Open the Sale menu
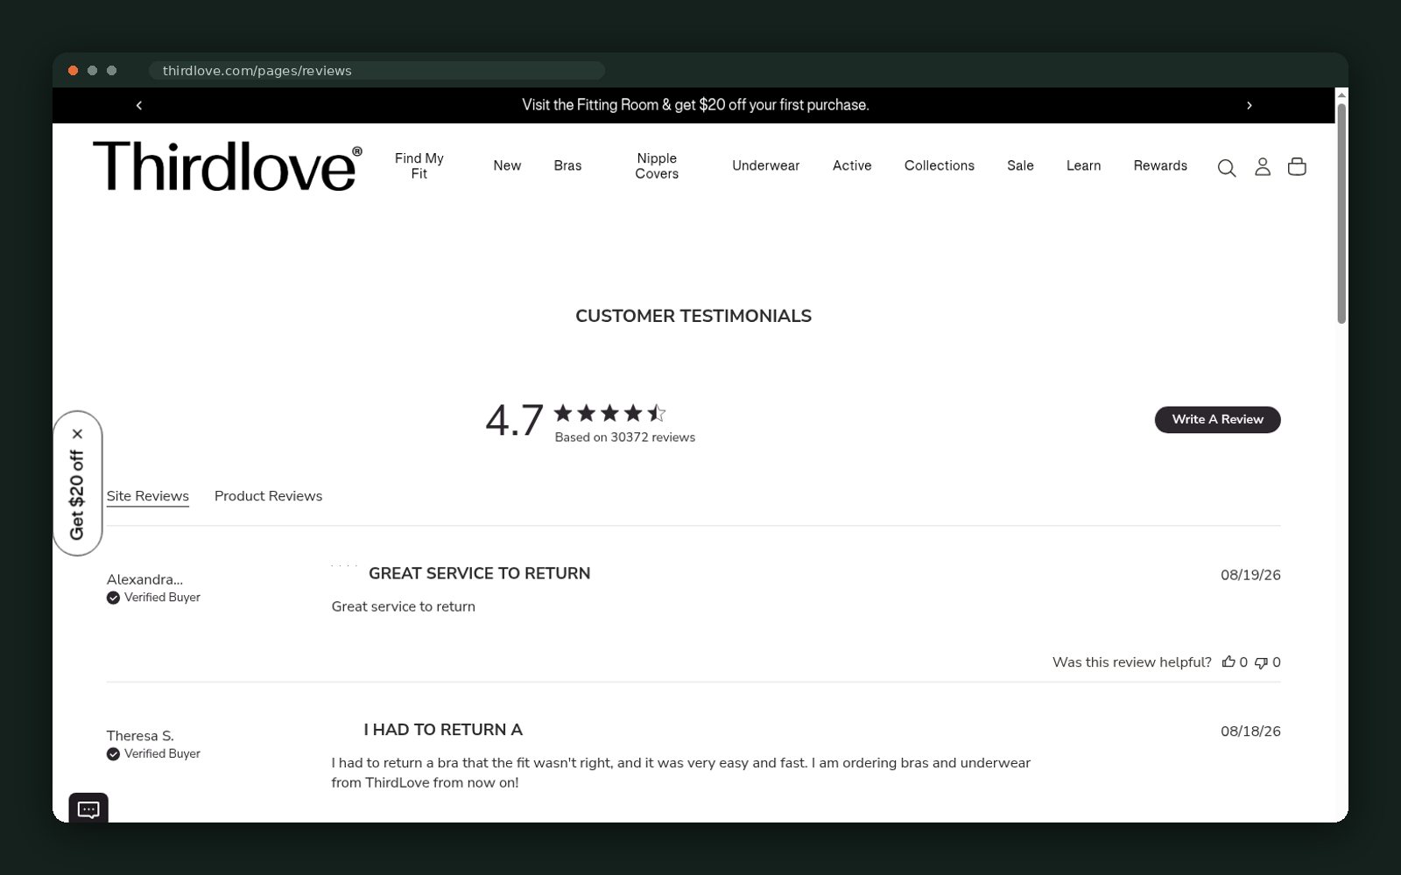Screen dimensions: 1401x875 coord(1020,165)
